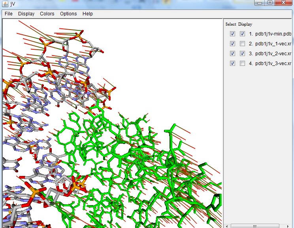Disable Display checkbox for pdb1j1v_2-vec
Image resolution: width=294 pixels, height=228 pixels.
tap(242, 54)
